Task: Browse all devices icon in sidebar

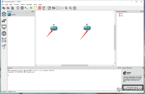Action: pyautogui.click(x=4, y=40)
